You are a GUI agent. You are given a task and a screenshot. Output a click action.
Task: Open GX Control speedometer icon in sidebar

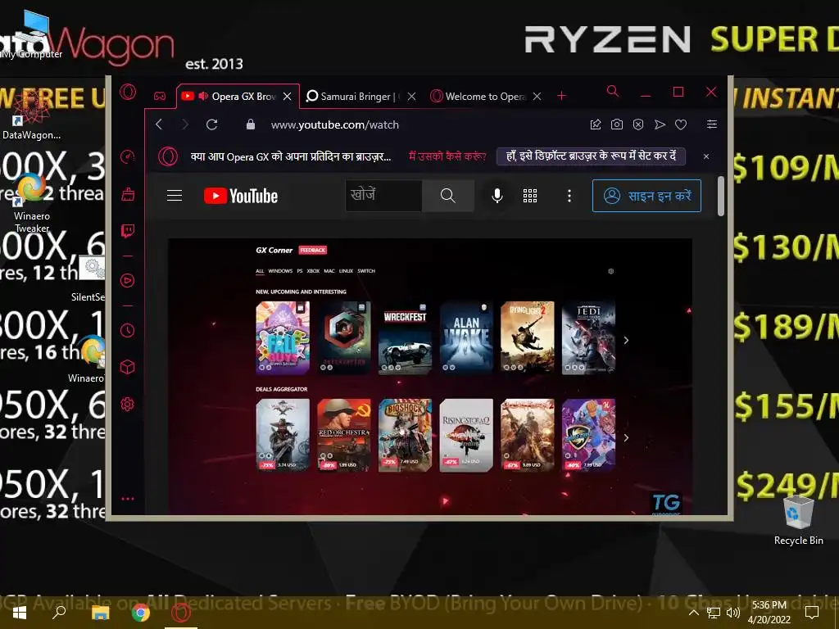[x=127, y=156]
